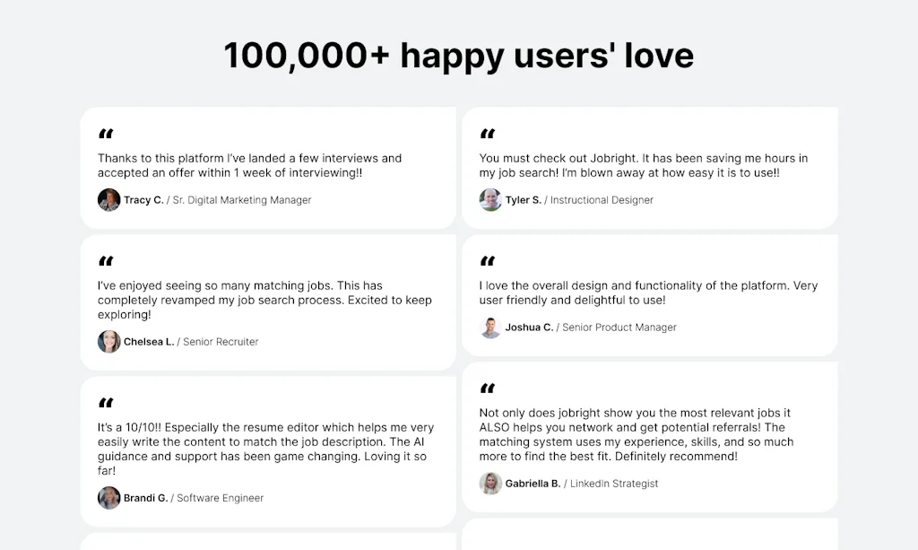Click quote mark in Brandi's testimonial card
Image resolution: width=918 pixels, height=550 pixels.
pos(106,404)
